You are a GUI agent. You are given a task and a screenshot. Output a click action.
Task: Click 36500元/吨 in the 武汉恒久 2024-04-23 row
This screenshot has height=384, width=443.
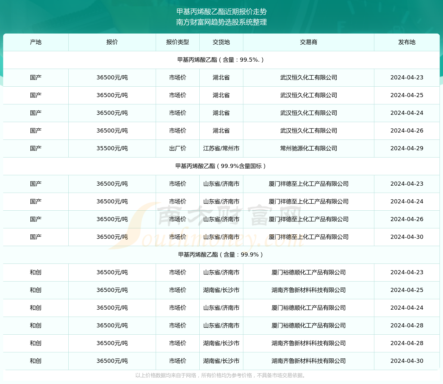[112, 77]
